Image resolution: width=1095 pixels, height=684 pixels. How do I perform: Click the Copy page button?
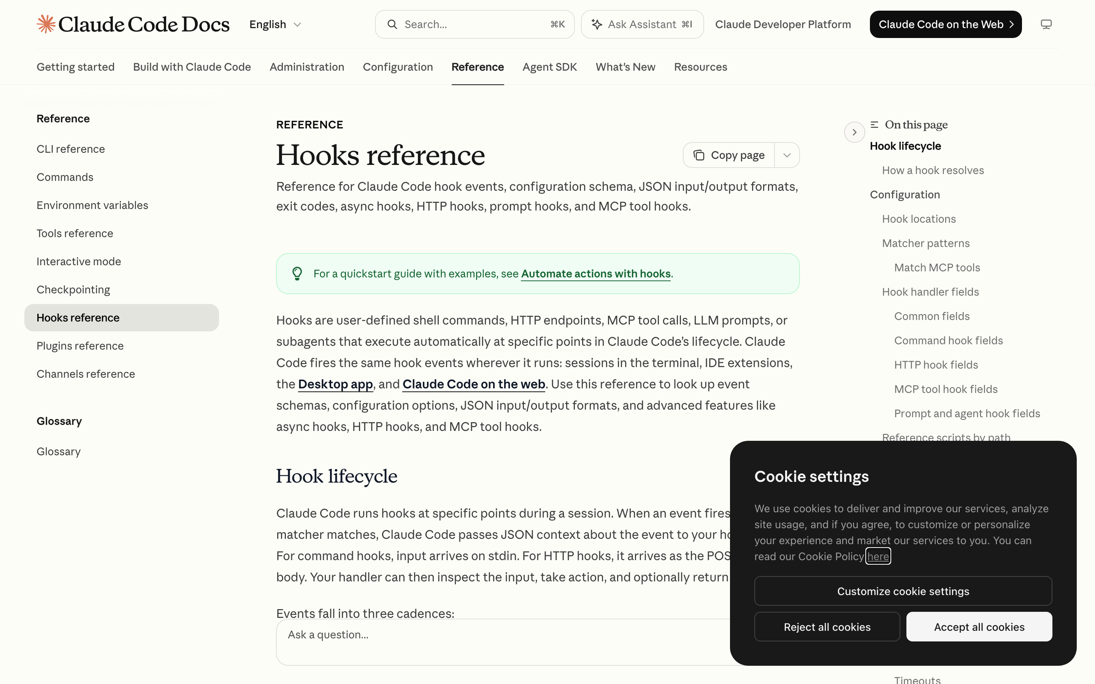tap(729, 155)
